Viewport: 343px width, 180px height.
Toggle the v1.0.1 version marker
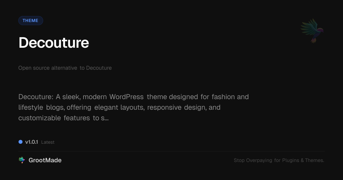(32, 142)
